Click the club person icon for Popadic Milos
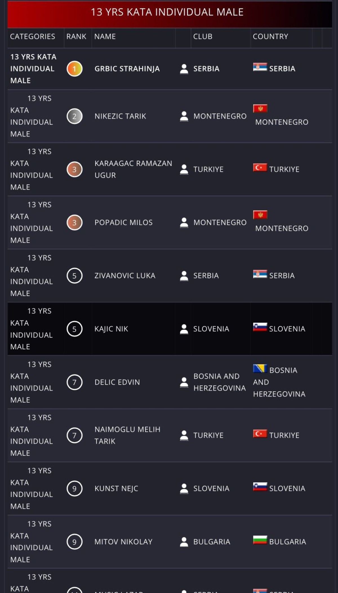 [x=184, y=223]
